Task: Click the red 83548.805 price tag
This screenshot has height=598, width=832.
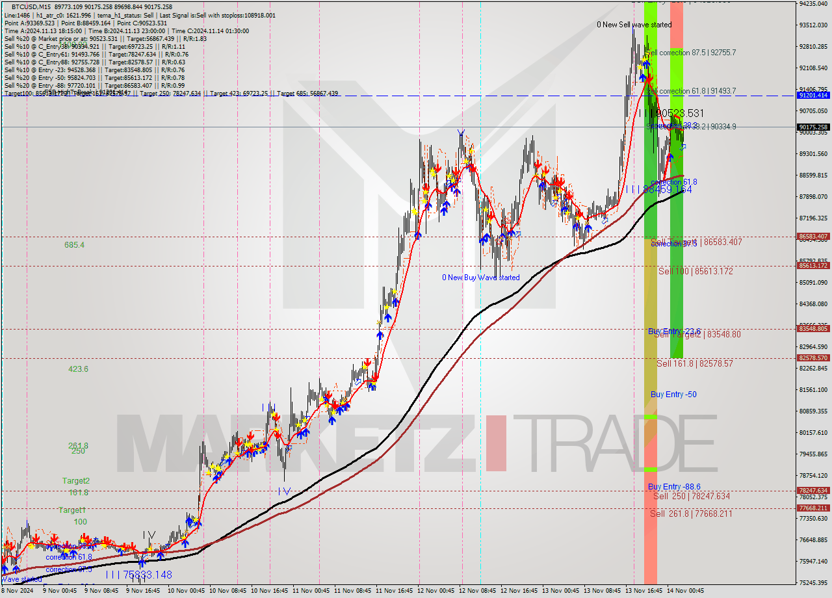Action: tap(813, 329)
